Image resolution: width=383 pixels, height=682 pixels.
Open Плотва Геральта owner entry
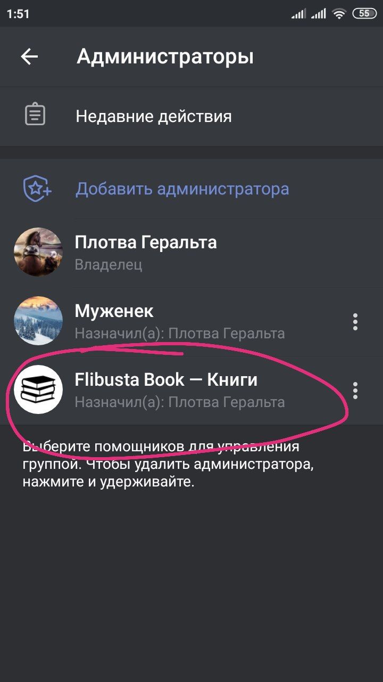coord(191,252)
